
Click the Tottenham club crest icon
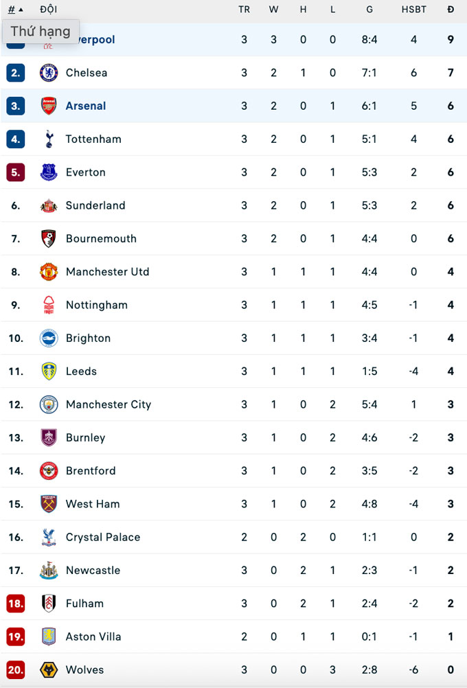tap(49, 139)
